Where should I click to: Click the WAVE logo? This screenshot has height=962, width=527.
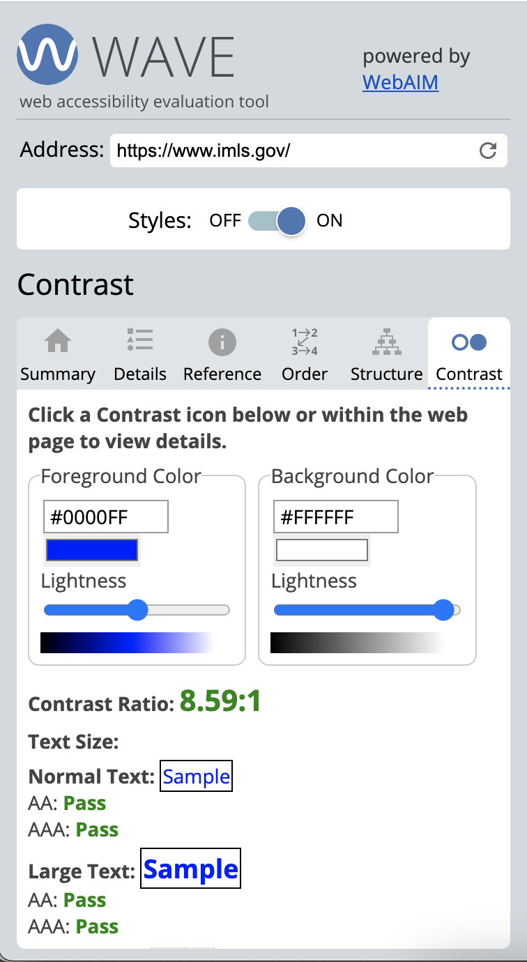coord(47,54)
